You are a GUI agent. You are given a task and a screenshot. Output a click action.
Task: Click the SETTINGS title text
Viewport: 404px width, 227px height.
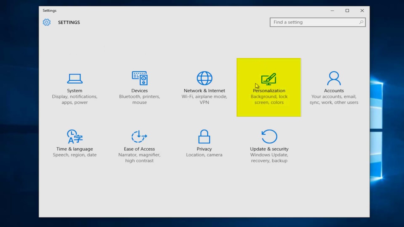tap(69, 22)
